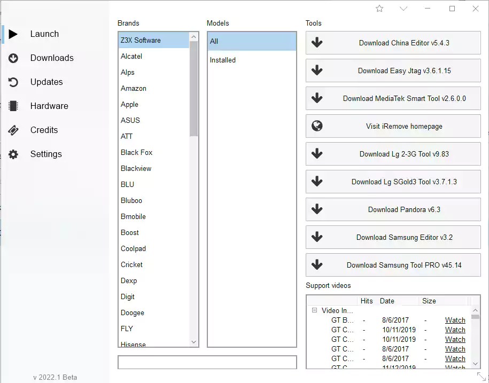This screenshot has height=383, width=489.
Task: Click the Credits ticket icon in sidebar
Action: 13,130
